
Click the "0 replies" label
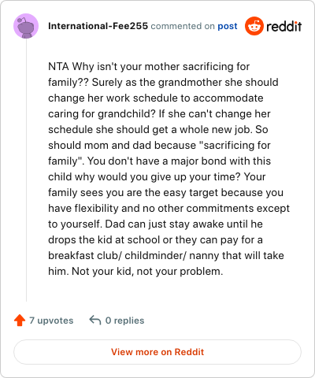(124, 321)
